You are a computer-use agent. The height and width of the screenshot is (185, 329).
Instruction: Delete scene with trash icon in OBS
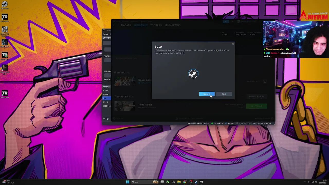[108, 119]
